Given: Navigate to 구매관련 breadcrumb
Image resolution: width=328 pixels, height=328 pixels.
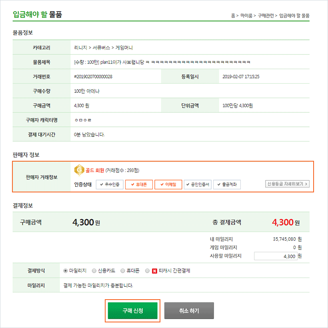Looking at the screenshot, I should [266, 16].
